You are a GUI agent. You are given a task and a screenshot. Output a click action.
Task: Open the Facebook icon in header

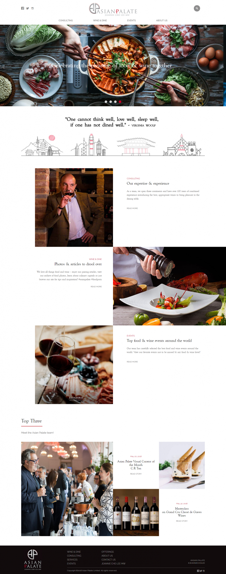click(23, 8)
